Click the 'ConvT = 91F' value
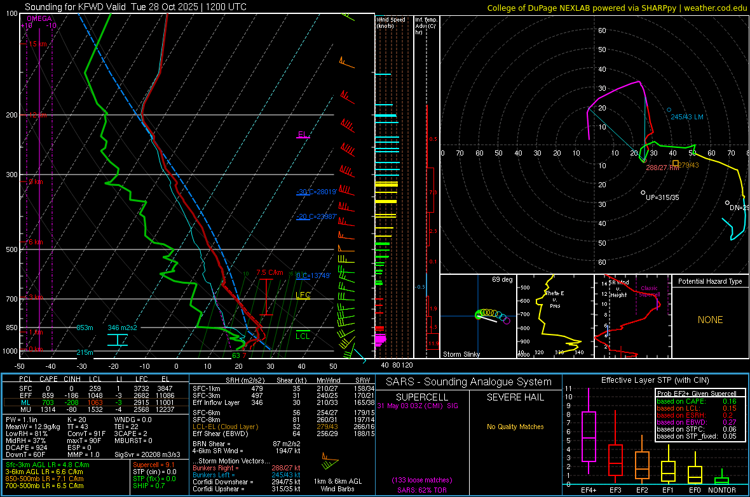This screenshot has width=750, height=497. click(x=86, y=434)
